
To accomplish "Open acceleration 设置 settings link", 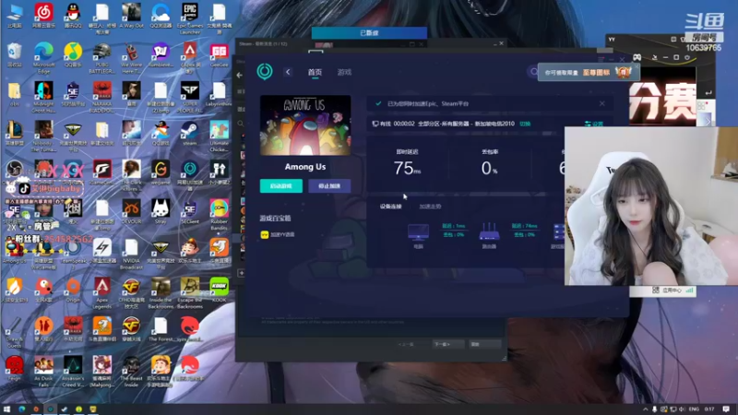I will pos(594,124).
